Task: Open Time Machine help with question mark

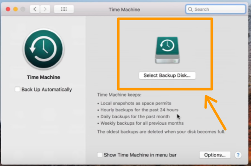Action: coord(238,155)
